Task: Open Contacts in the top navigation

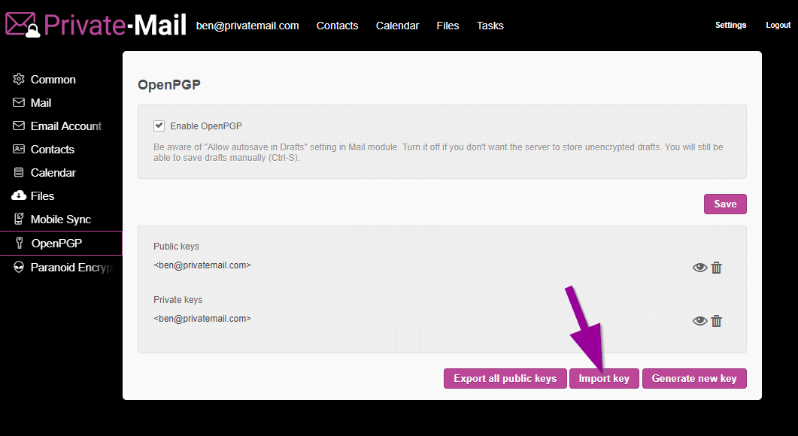Action: 337,26
